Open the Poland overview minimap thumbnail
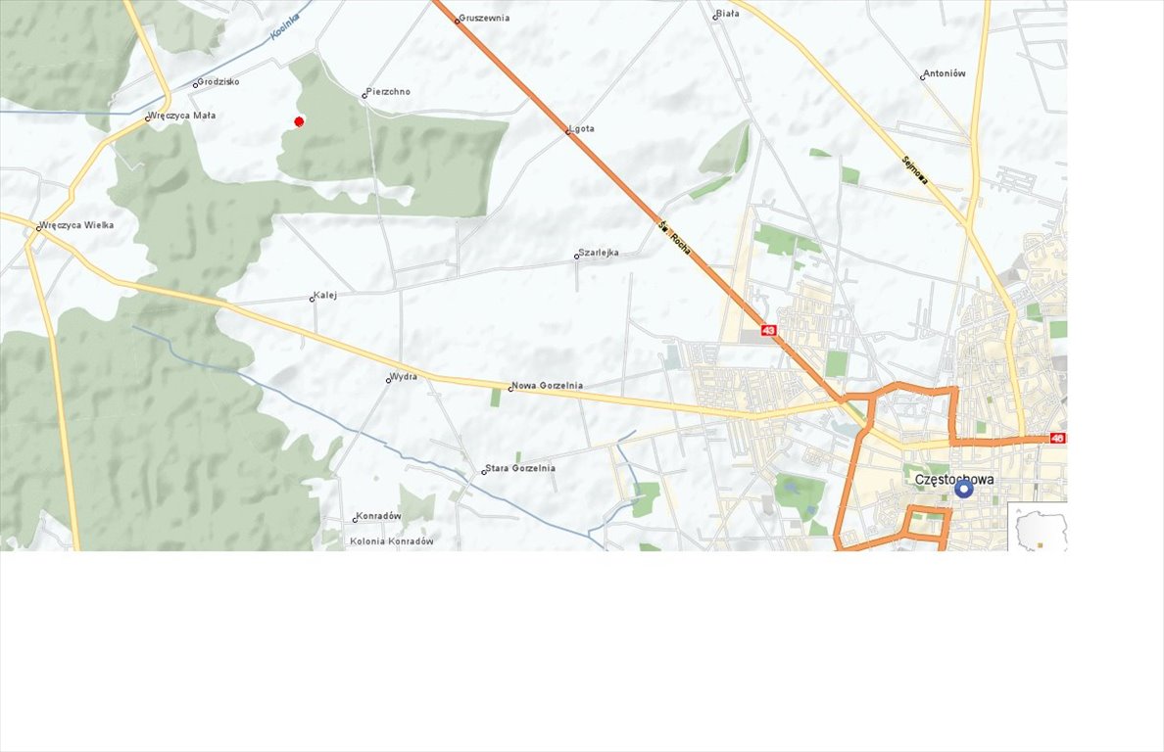The image size is (1164, 752). (x=1037, y=527)
